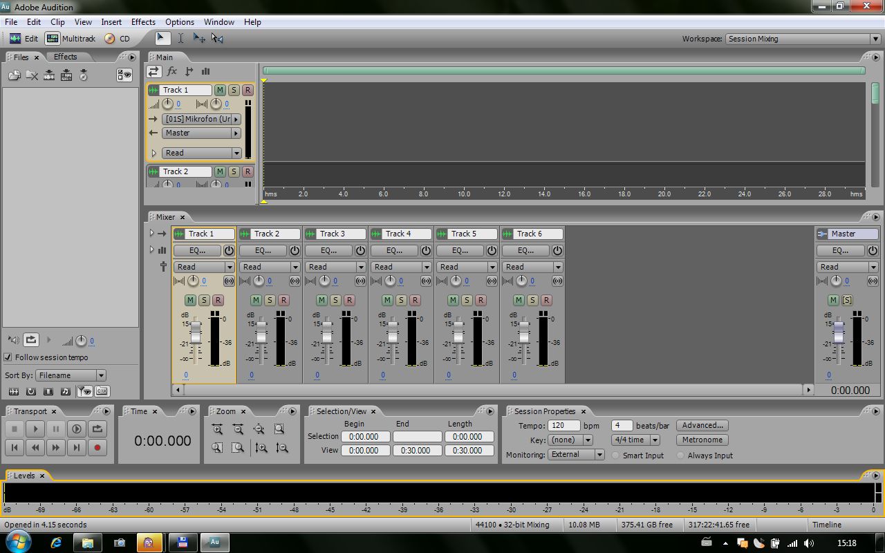Screen dimensions: 885x553
Task: Click Go to Beginning button in Transport
Action: coord(15,448)
